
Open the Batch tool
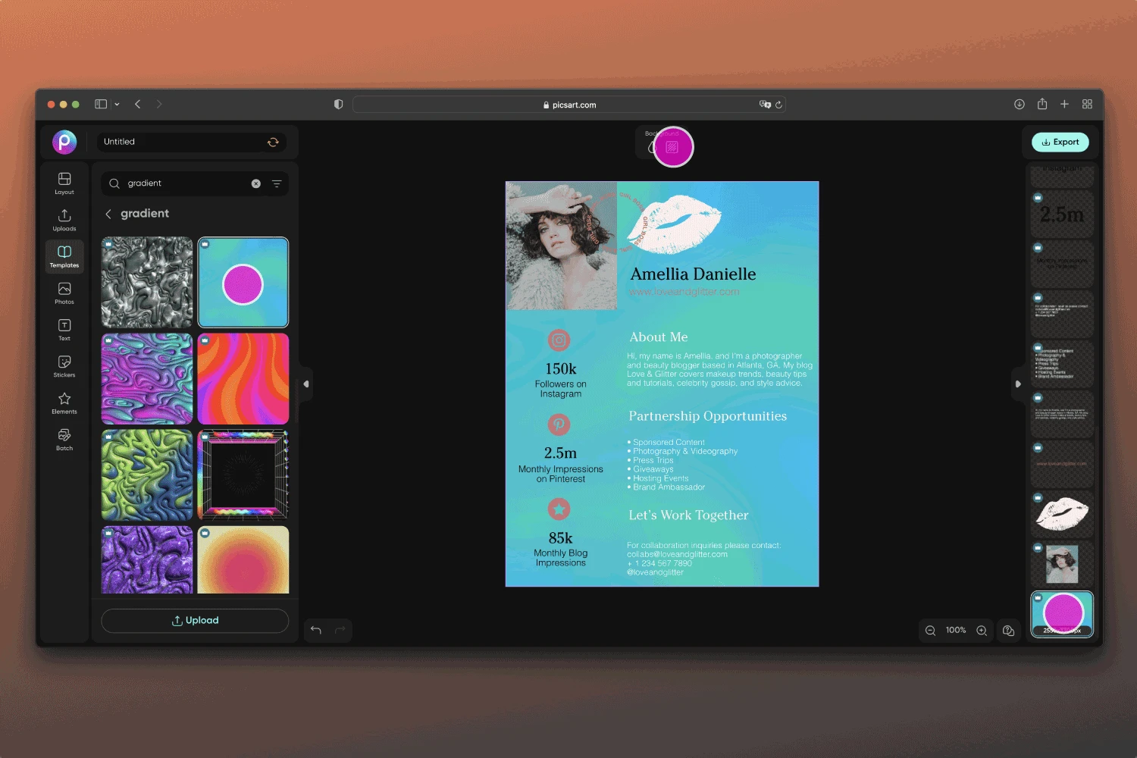click(x=64, y=437)
